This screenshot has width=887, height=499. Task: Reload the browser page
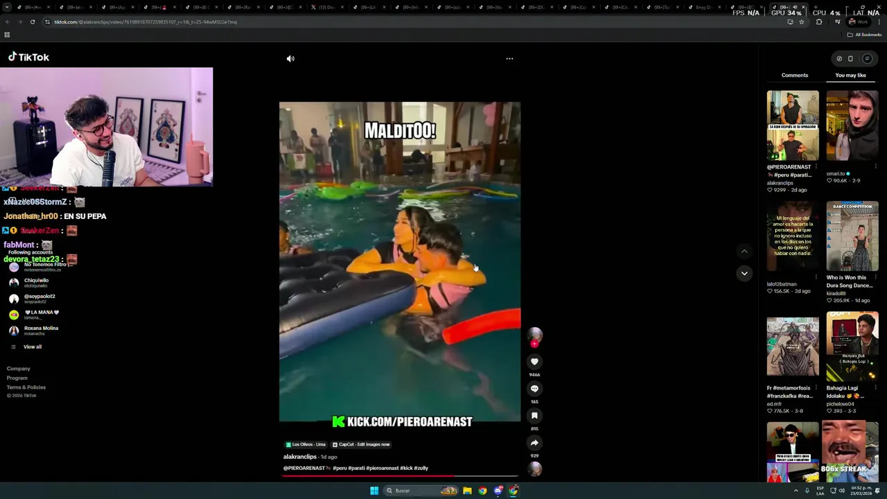pyautogui.click(x=33, y=21)
